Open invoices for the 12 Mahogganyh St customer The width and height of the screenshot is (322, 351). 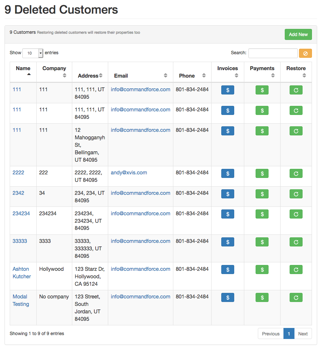[227, 131]
